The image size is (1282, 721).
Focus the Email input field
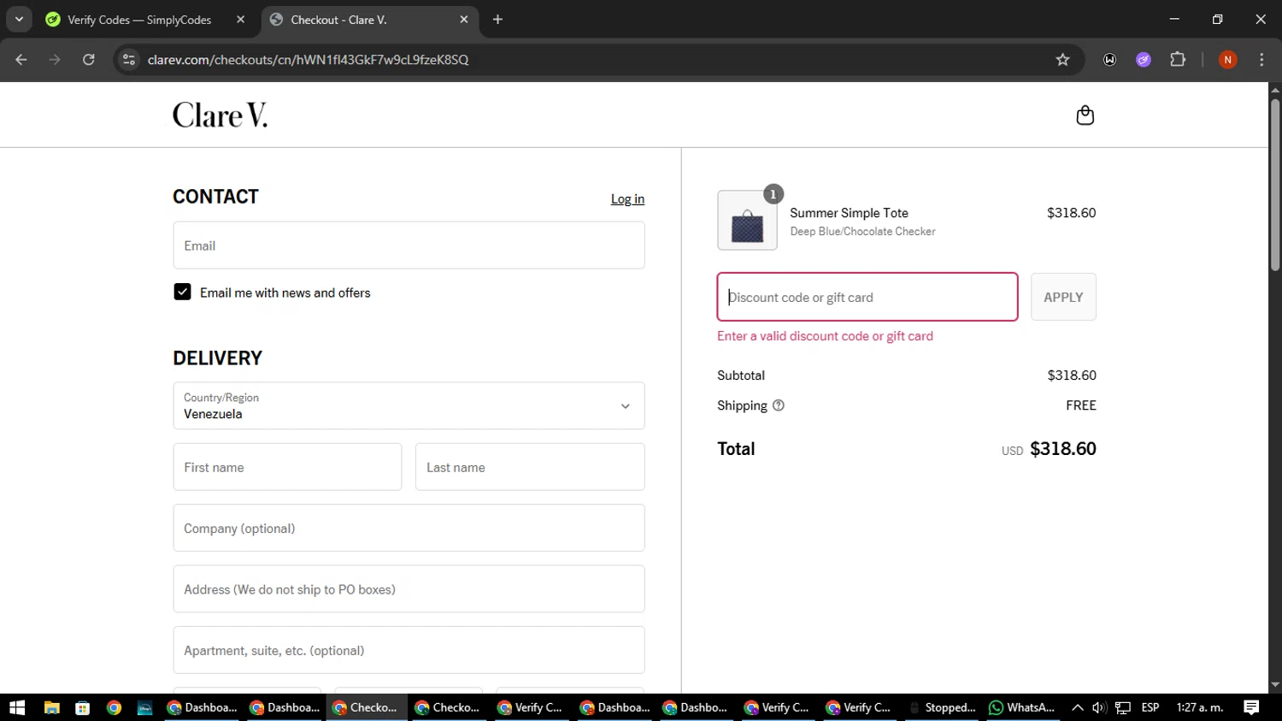point(409,245)
